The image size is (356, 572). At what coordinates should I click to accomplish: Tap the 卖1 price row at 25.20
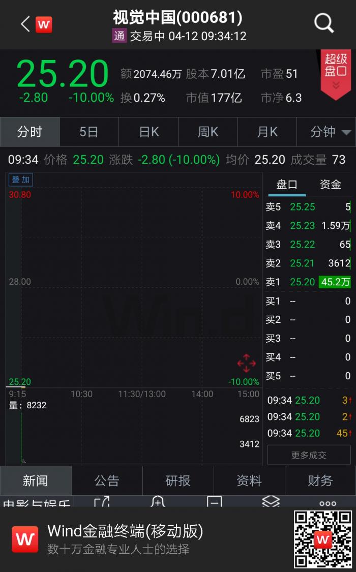[308, 282]
